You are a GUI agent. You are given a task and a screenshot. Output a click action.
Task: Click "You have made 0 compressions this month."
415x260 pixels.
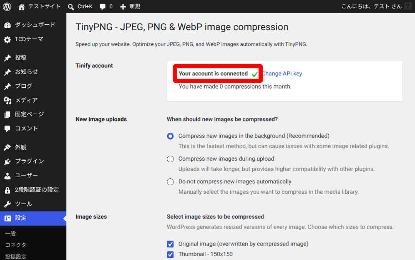pyautogui.click(x=235, y=87)
